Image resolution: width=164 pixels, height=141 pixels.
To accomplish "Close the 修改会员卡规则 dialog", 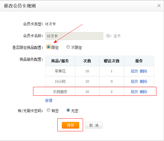I will point(159,5).
